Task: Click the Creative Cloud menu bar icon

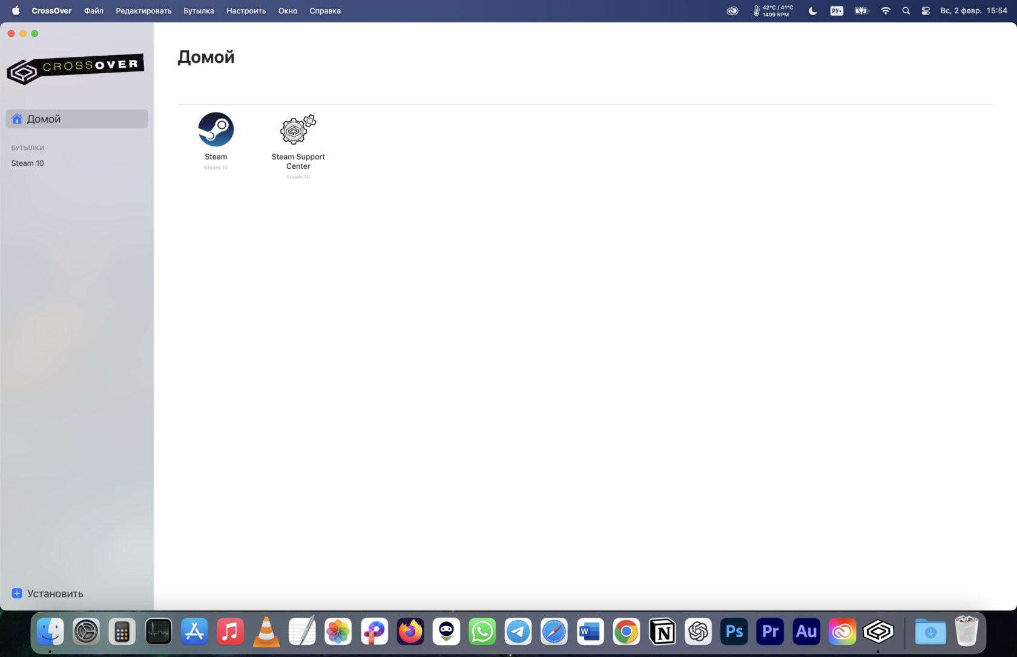Action: click(x=732, y=11)
